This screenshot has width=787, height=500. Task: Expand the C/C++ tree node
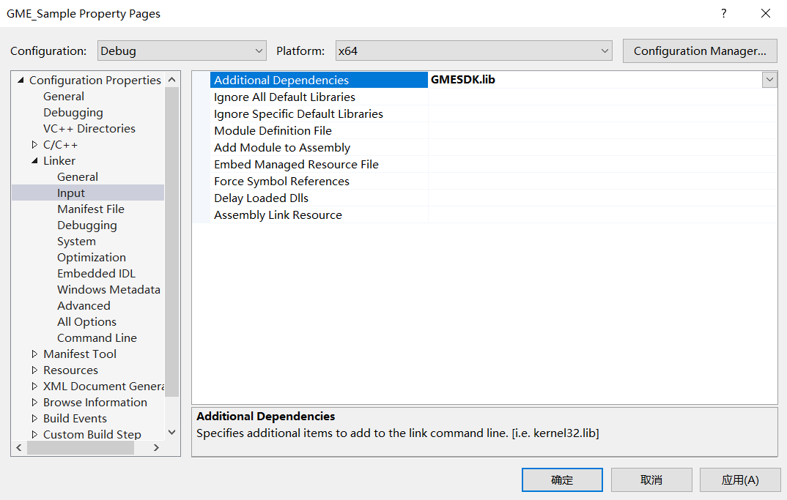[34, 144]
